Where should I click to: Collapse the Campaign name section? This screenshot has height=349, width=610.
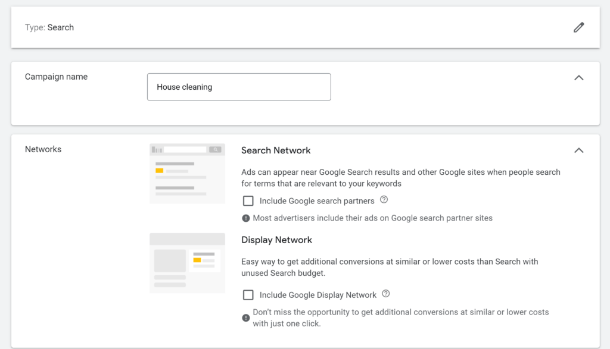[x=578, y=77]
